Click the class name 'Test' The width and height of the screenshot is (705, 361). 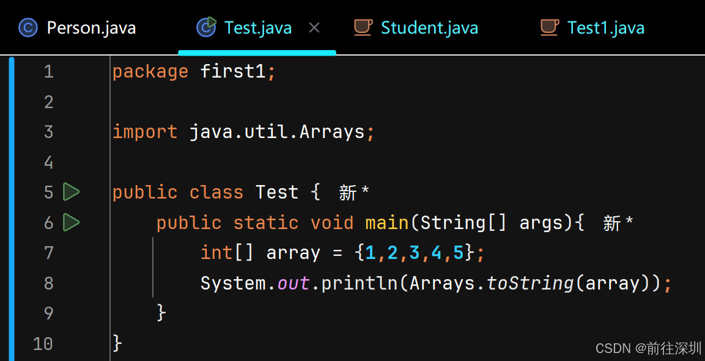pyautogui.click(x=277, y=192)
